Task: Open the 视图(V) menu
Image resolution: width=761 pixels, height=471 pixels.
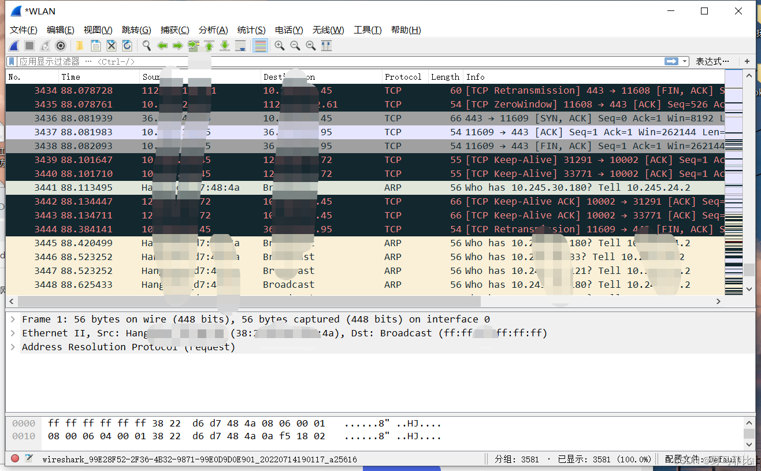Action: (98, 30)
